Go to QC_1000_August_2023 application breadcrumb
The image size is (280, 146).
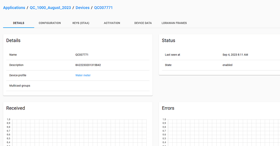click(x=50, y=8)
